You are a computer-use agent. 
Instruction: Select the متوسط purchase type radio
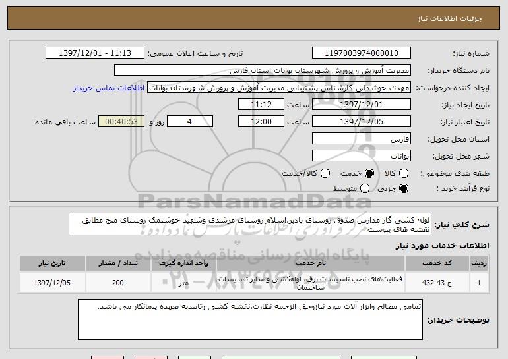pyautogui.click(x=365, y=188)
